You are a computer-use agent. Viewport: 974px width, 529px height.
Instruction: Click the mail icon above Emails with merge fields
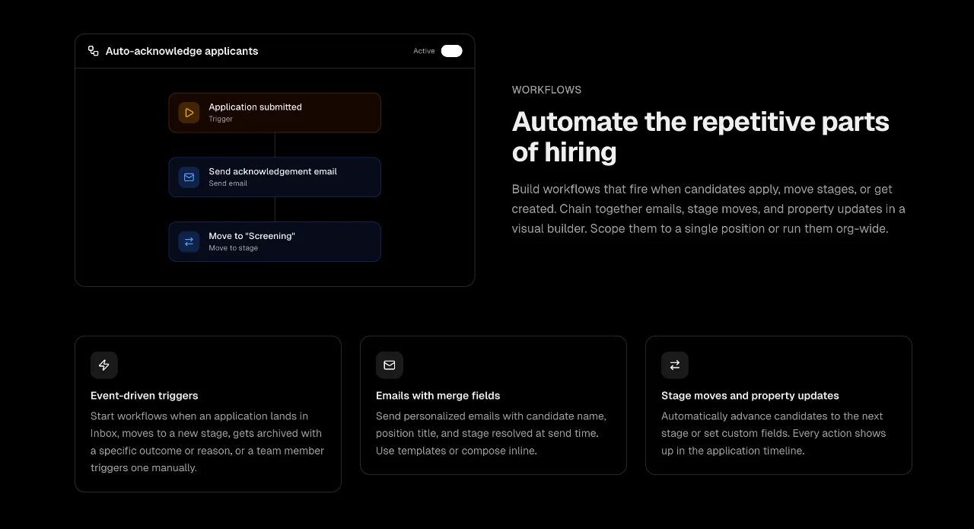coord(390,365)
